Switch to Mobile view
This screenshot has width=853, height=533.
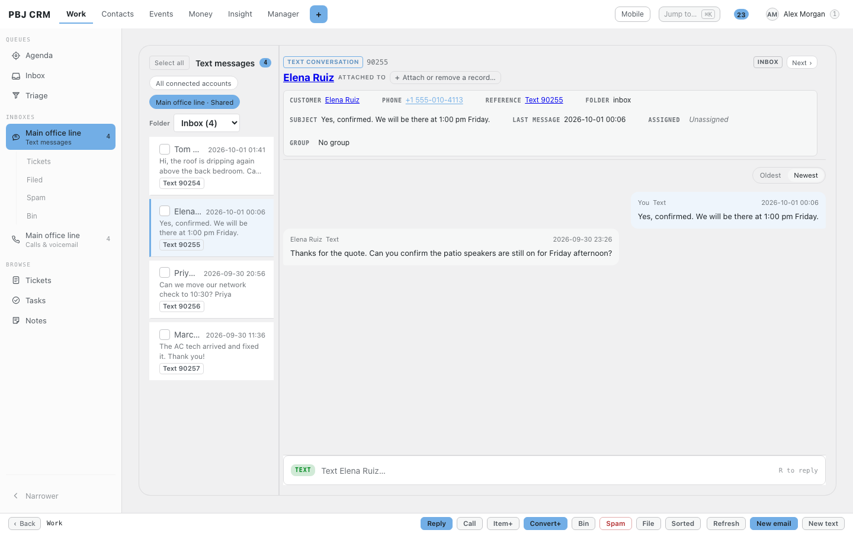[633, 14]
